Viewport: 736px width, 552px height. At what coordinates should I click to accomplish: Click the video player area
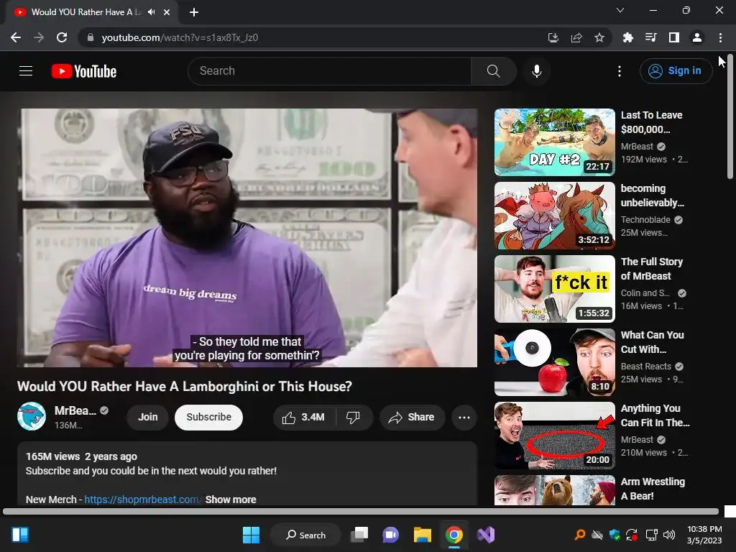click(x=247, y=238)
